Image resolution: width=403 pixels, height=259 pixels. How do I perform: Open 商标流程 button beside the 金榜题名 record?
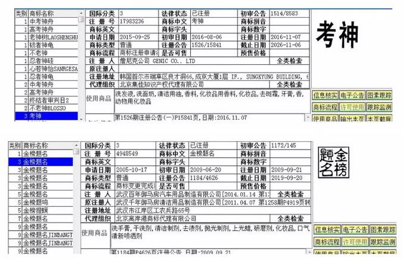pos(327,242)
